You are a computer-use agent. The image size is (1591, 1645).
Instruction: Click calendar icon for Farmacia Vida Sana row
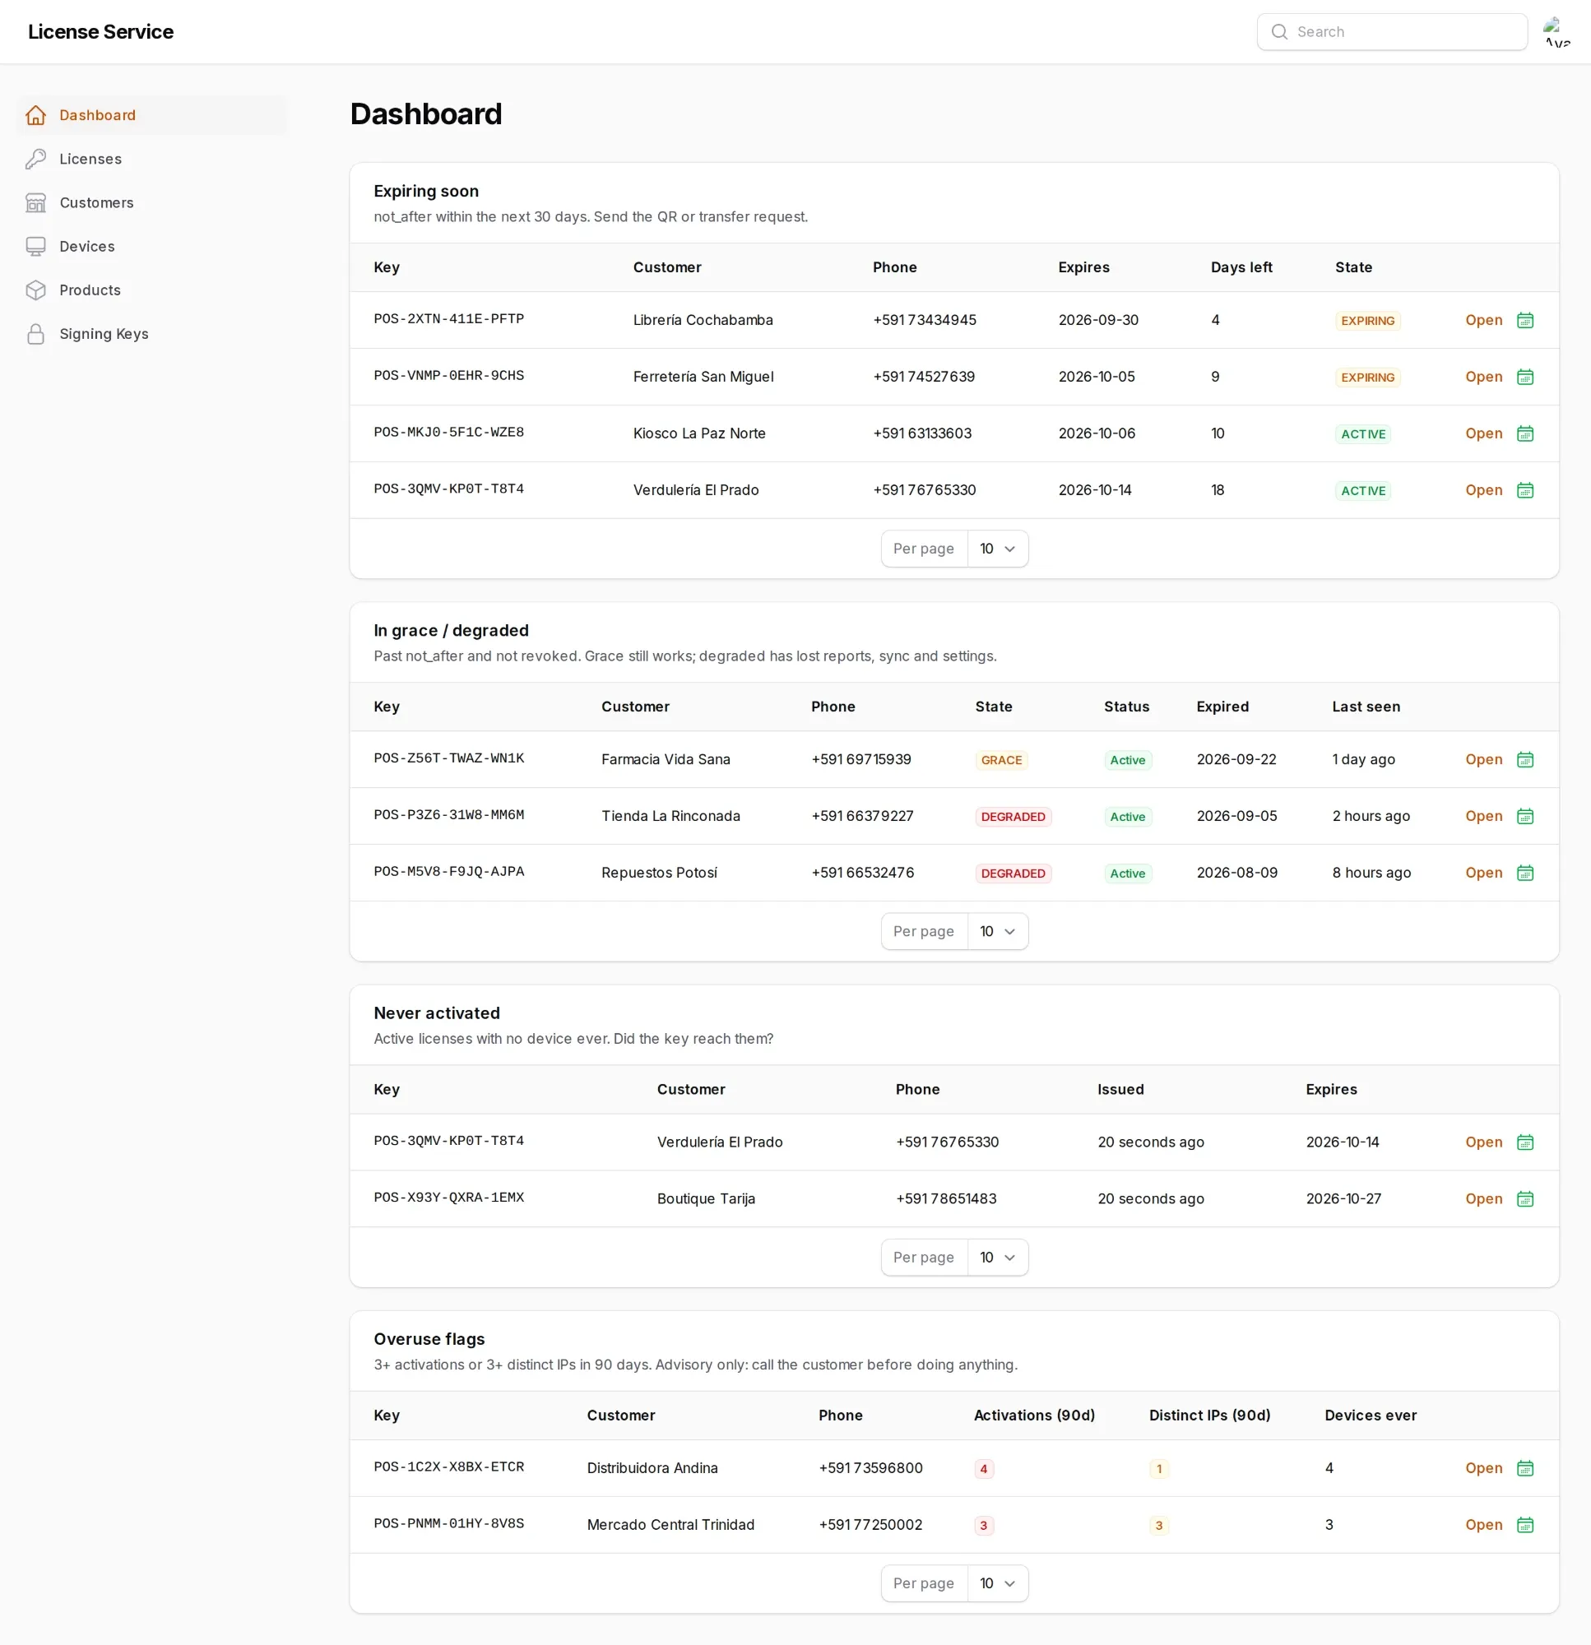(x=1524, y=758)
